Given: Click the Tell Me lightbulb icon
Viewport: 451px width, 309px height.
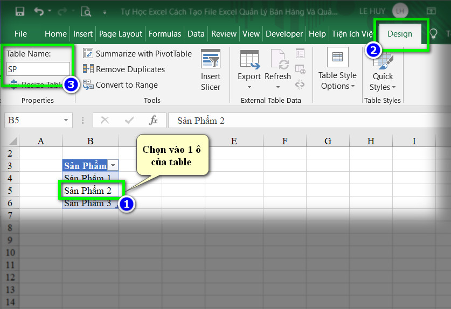Looking at the screenshot, I should coord(433,34).
